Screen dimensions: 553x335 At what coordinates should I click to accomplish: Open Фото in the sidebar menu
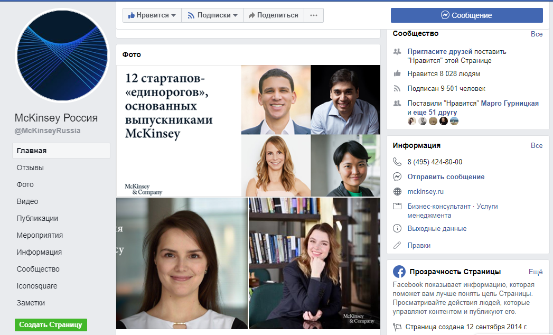pyautogui.click(x=25, y=184)
